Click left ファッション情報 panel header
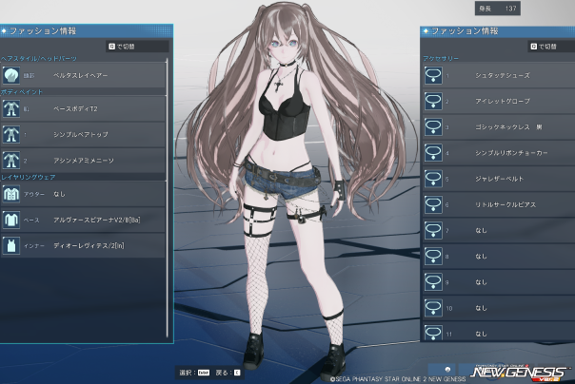This screenshot has width=575, height=384. pyautogui.click(x=87, y=31)
